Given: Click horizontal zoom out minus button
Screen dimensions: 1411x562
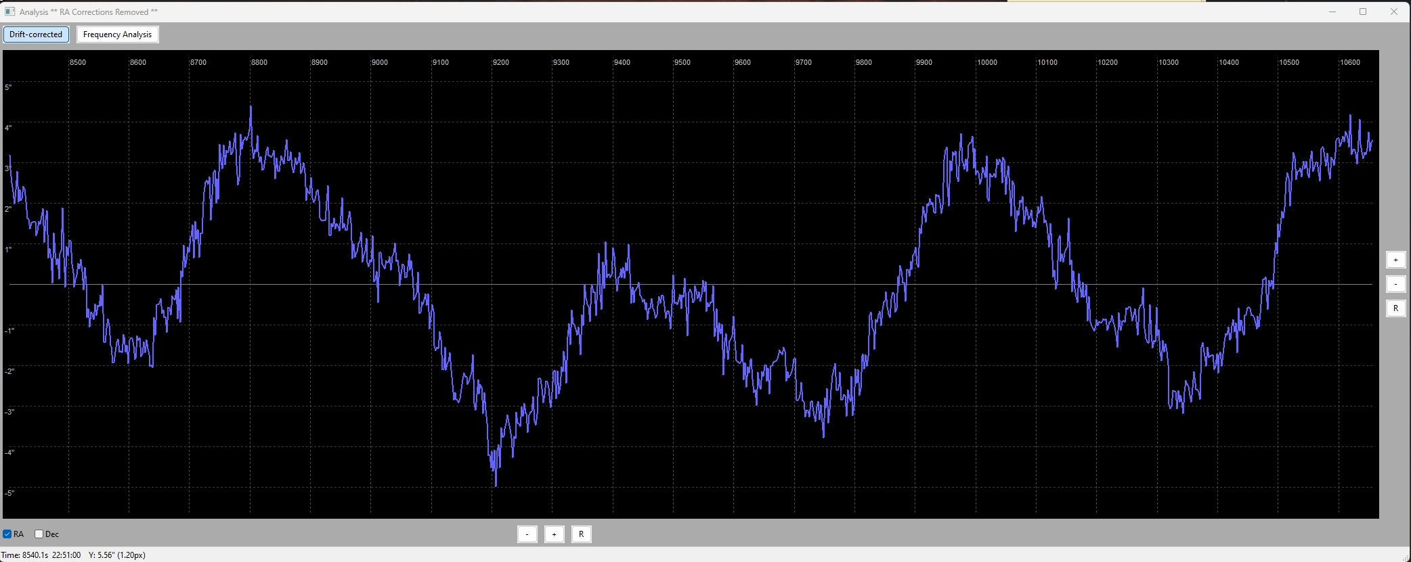Looking at the screenshot, I should 527,534.
